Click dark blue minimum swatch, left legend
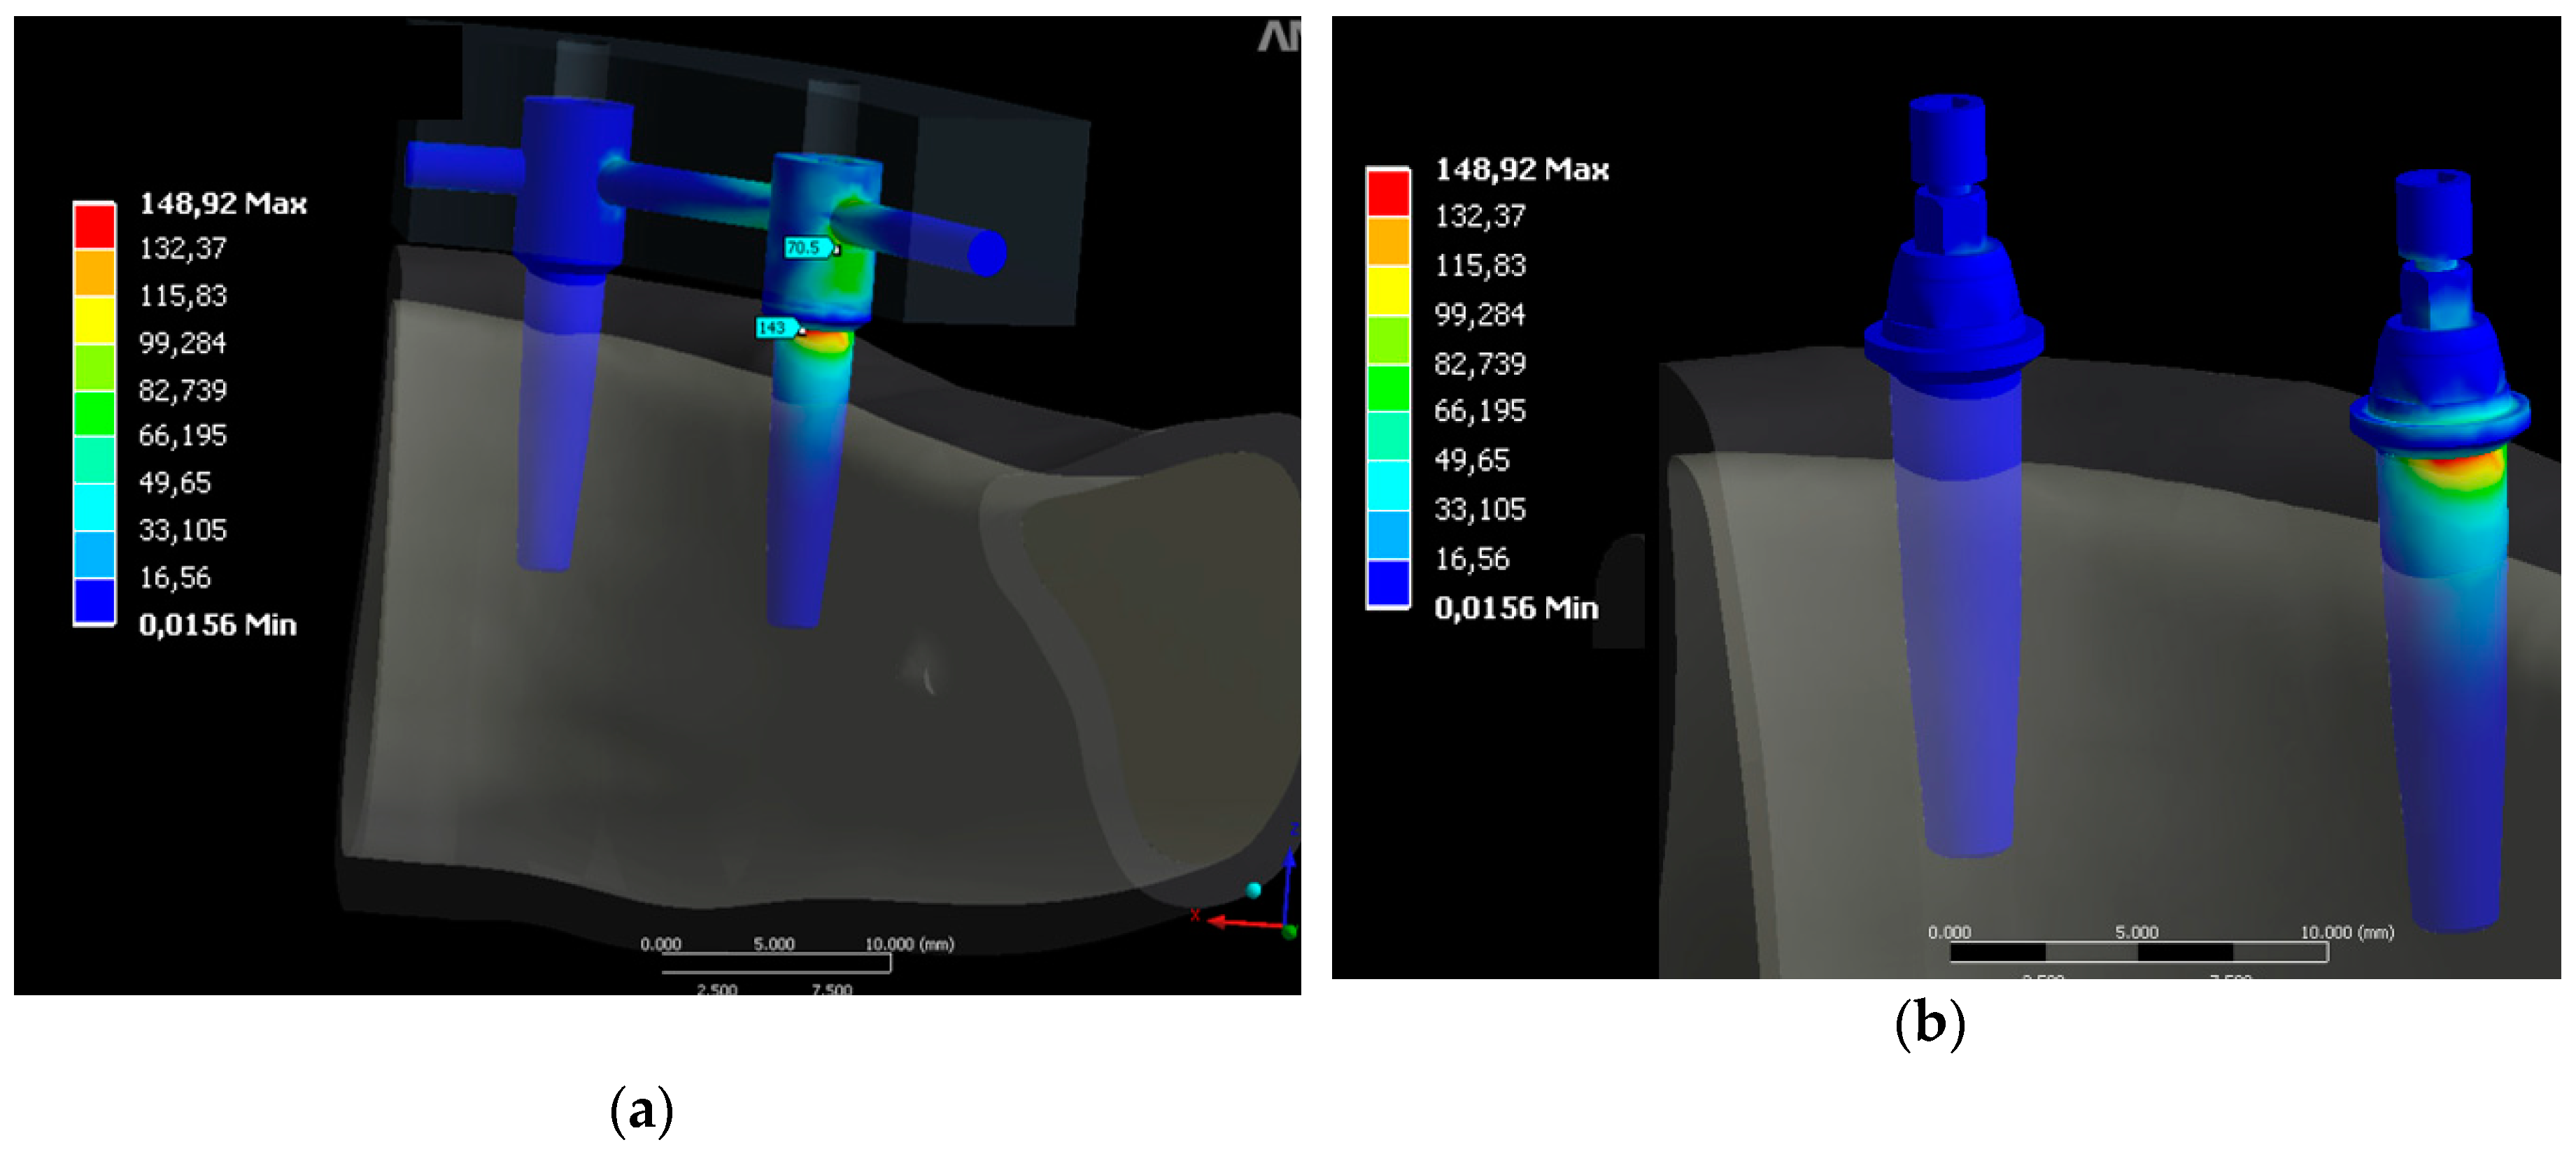The image size is (2576, 1154). [94, 601]
